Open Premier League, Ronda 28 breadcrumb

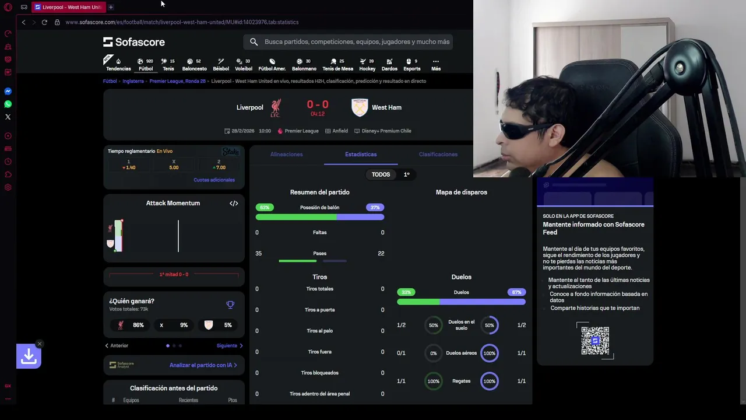tap(177, 81)
